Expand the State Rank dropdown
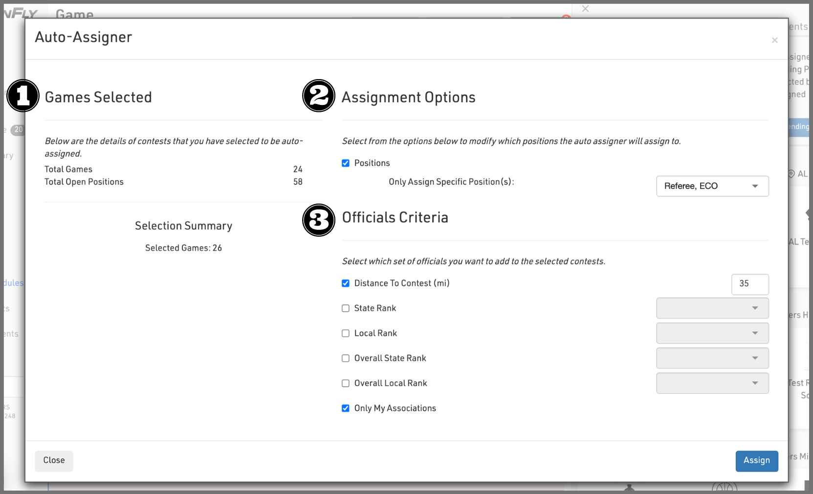 point(712,308)
